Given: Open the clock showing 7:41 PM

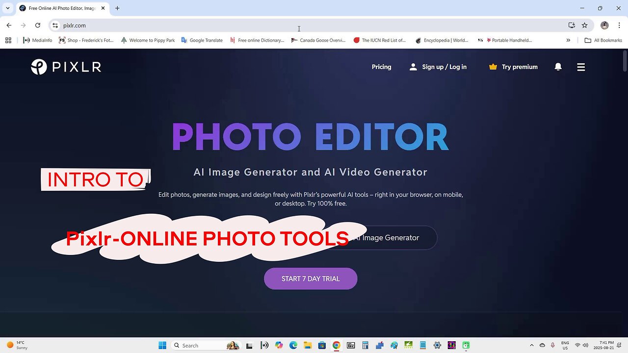Looking at the screenshot, I should tap(603, 345).
